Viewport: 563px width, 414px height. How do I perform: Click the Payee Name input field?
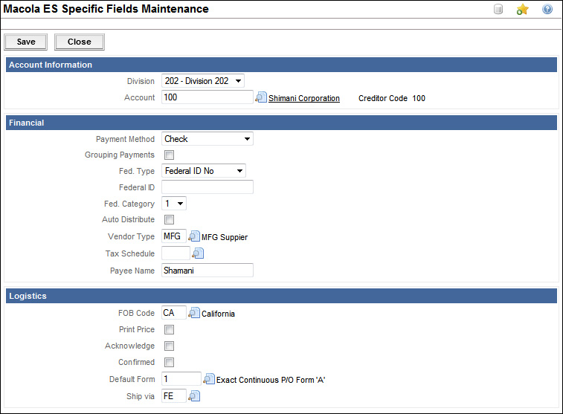pyautogui.click(x=207, y=271)
